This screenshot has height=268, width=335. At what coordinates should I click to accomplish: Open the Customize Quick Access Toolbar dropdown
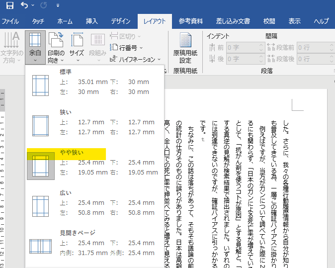click(58, 5)
